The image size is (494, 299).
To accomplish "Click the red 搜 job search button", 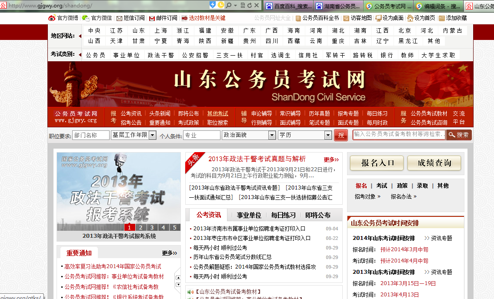I will coord(341,135).
